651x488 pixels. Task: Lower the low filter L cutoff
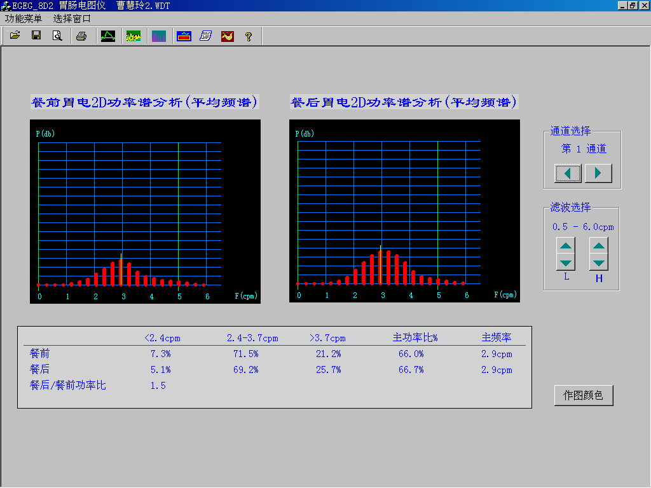[x=566, y=262]
